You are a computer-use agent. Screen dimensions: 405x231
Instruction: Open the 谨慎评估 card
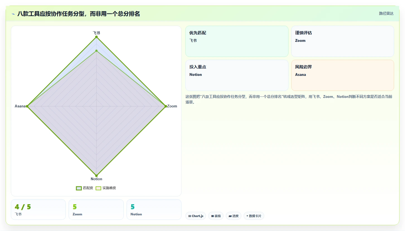tap(343, 41)
